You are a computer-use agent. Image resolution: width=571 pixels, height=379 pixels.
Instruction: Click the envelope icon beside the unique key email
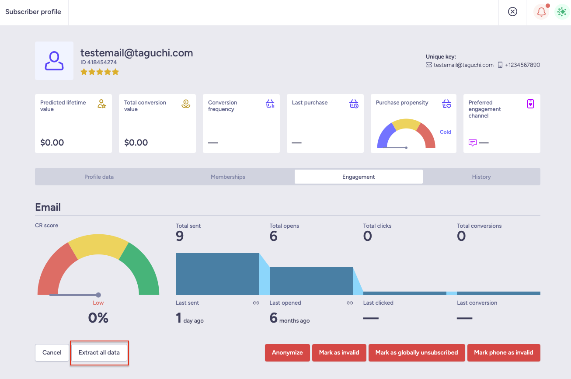coord(429,65)
